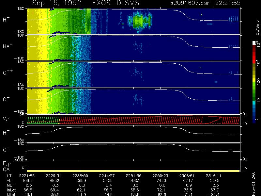
Task: Click the colorbar tick labeled 10
Action: [x=258, y=100]
